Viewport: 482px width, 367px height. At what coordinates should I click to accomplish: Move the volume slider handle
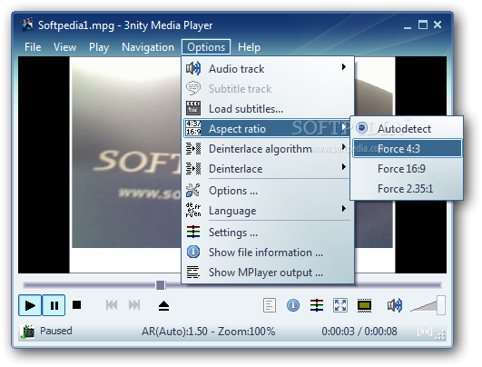tap(441, 305)
